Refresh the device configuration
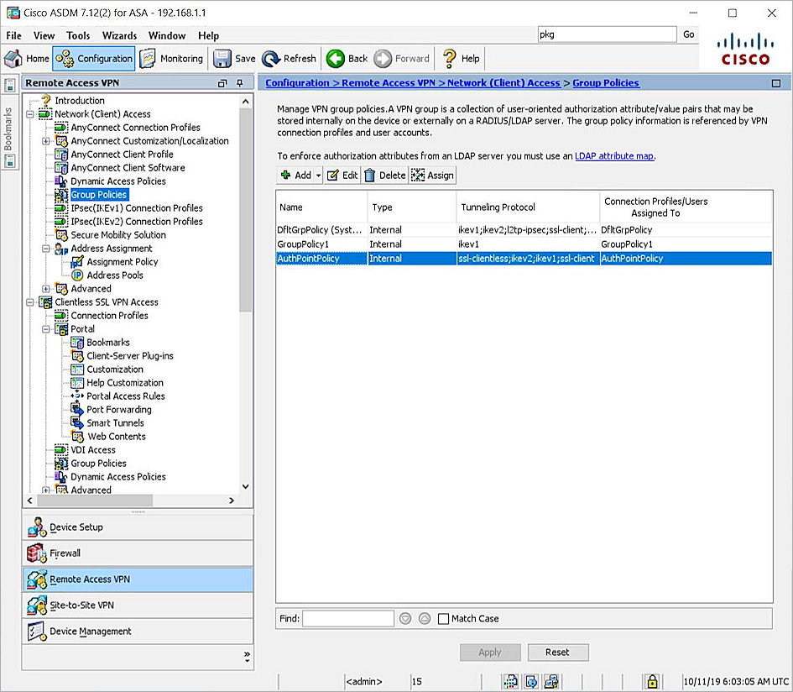Viewport: 793px width, 692px height. [289, 58]
